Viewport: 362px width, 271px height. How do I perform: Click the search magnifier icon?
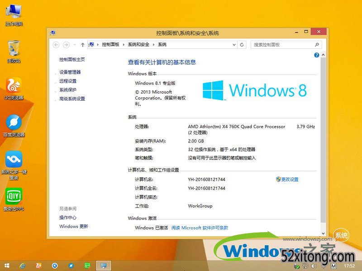[317, 45]
